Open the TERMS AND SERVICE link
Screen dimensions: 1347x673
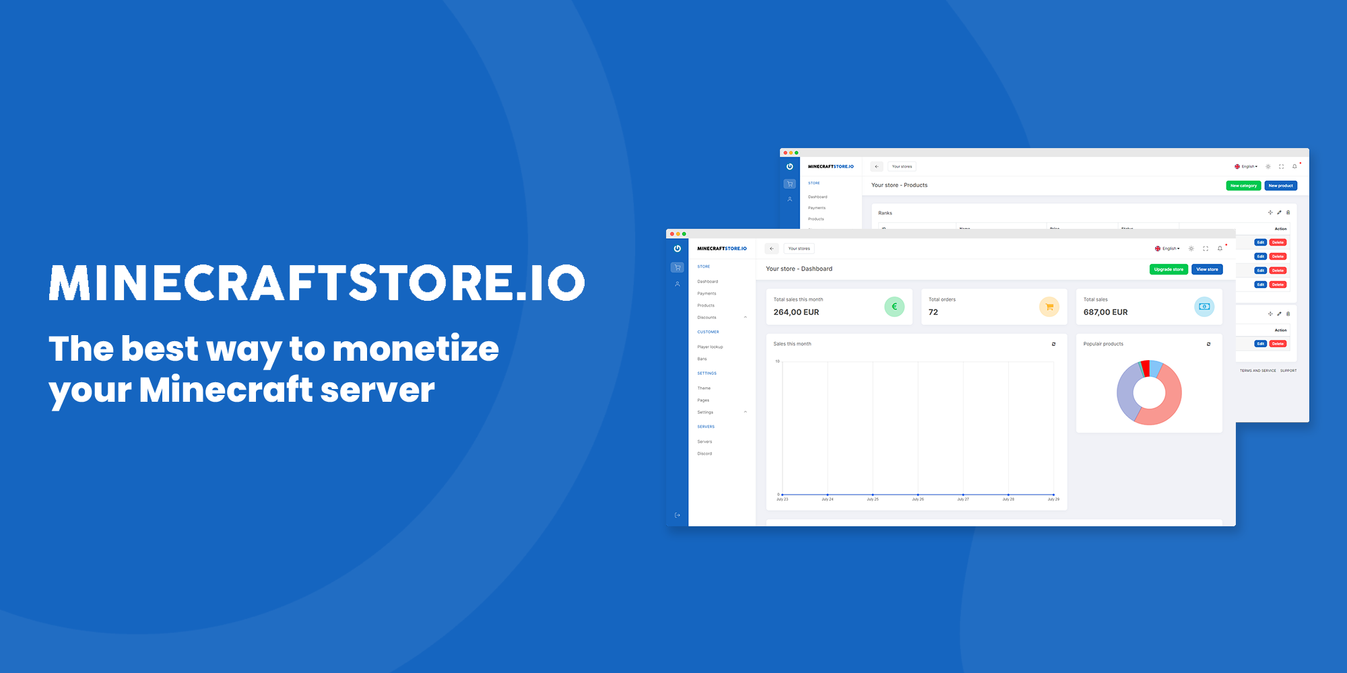(x=1258, y=371)
